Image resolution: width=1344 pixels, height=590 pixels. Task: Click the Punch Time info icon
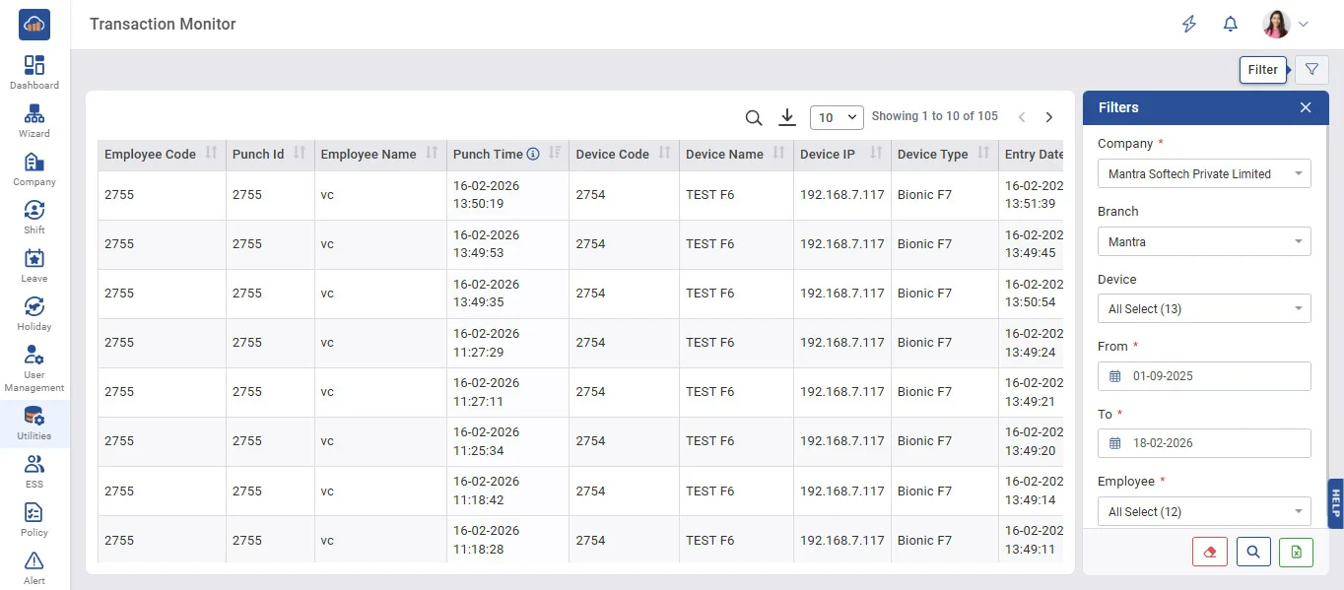533,155
